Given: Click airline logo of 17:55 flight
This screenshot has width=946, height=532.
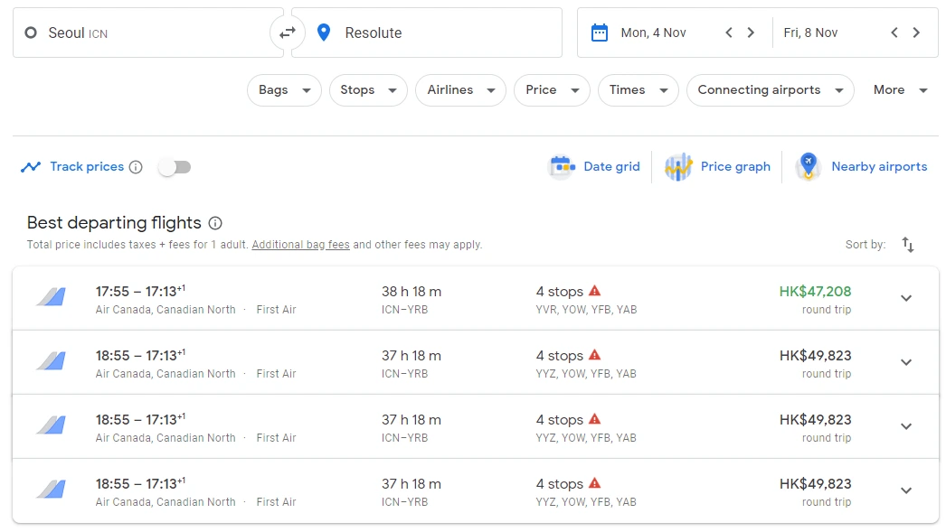Looking at the screenshot, I should coord(52,297).
